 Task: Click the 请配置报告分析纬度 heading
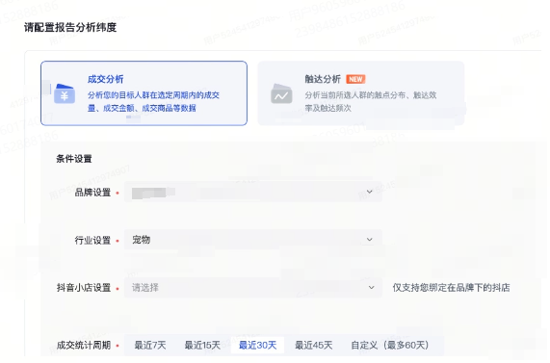[70, 27]
